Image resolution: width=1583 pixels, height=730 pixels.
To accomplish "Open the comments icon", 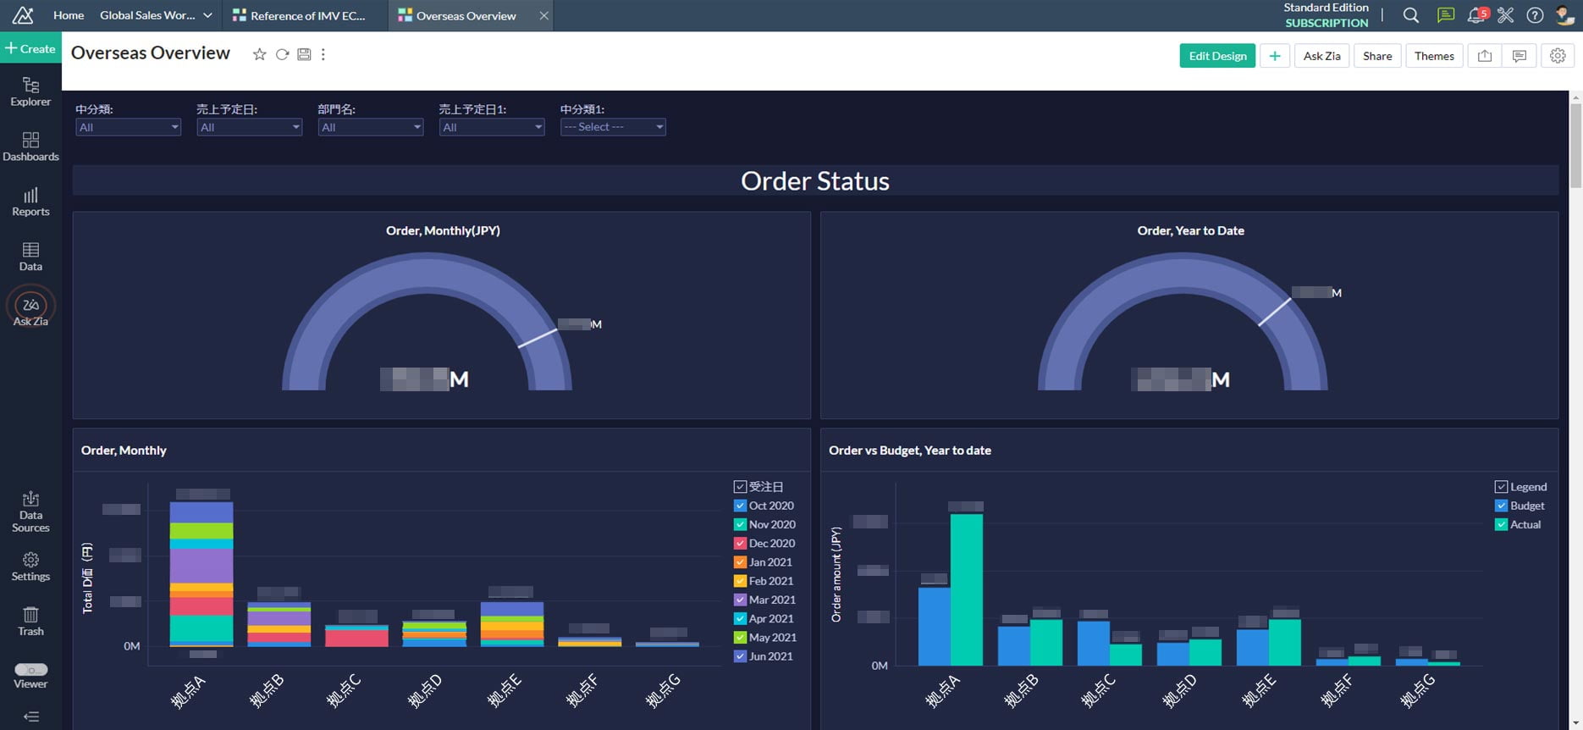I will 1520,56.
